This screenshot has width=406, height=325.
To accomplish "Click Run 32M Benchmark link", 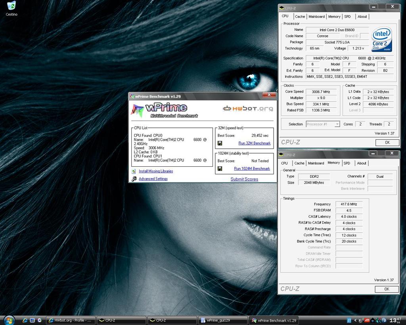I will tap(254, 143).
